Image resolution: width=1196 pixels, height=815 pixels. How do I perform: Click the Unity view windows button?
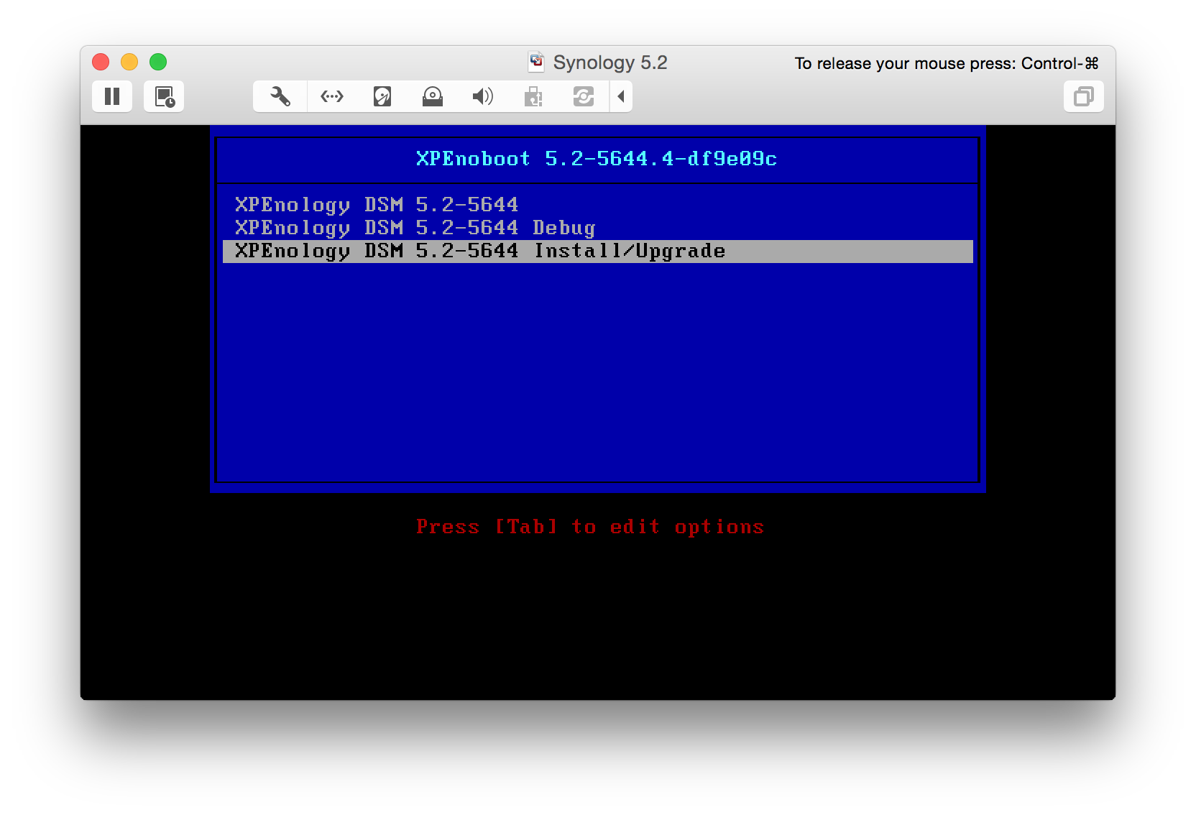[1084, 96]
